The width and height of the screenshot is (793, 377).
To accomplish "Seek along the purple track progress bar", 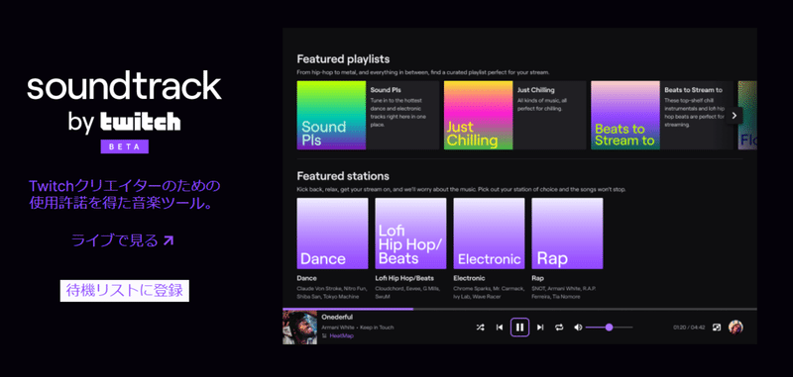I will [x=348, y=309].
